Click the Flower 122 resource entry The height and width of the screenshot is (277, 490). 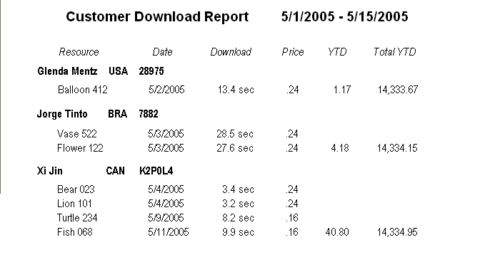click(80, 148)
